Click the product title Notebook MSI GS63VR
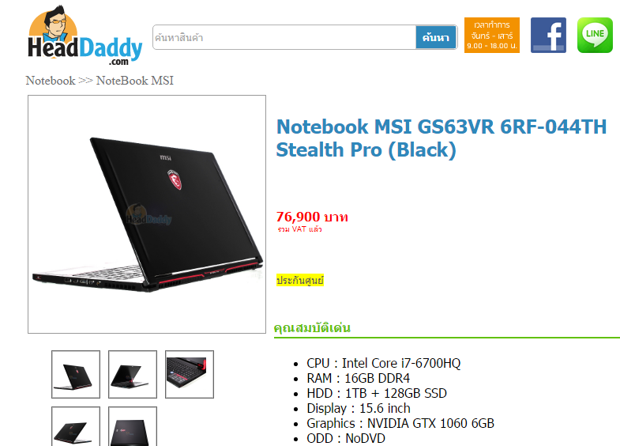The image size is (620, 446). pos(442,138)
